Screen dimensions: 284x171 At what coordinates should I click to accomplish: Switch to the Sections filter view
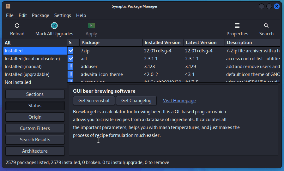click(x=35, y=94)
